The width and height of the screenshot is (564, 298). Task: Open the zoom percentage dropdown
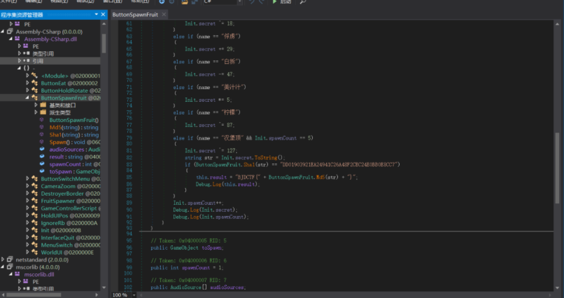pos(134,295)
